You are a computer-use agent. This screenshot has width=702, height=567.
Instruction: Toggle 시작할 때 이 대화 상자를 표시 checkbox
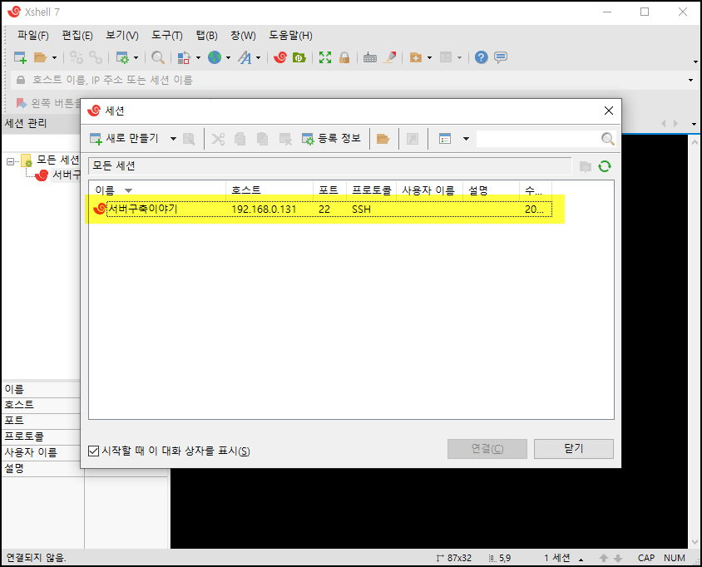(x=93, y=451)
